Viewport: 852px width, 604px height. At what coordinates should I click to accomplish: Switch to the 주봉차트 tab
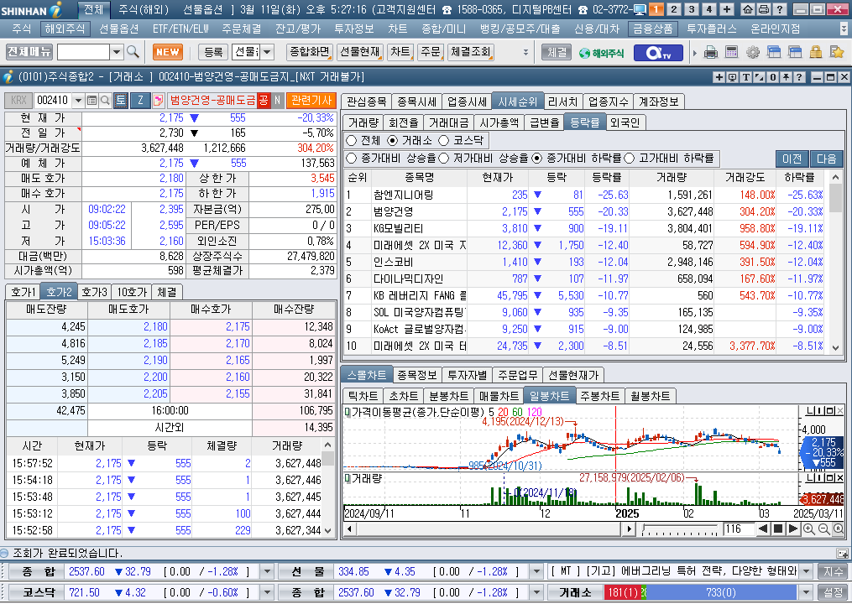[599, 396]
